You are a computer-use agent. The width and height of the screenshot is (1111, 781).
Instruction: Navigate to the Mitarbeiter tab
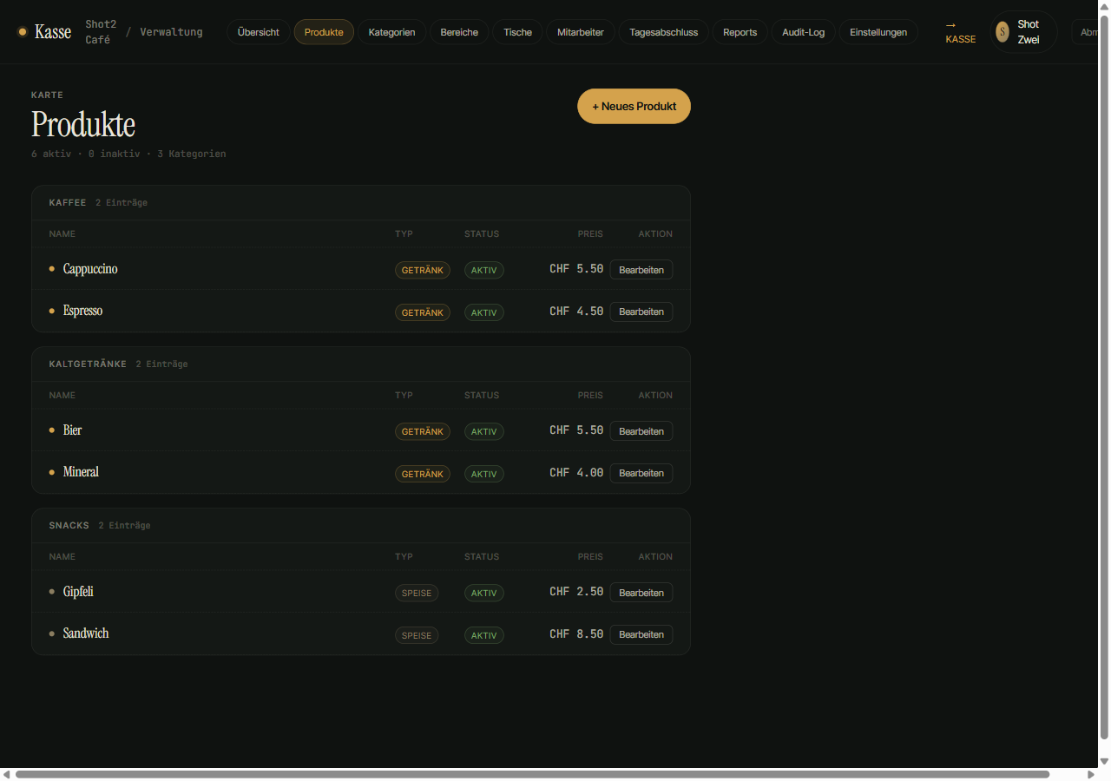click(581, 32)
